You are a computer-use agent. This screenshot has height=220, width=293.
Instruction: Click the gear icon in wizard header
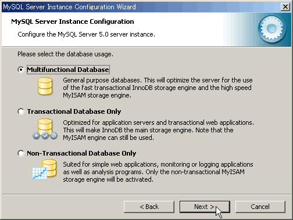click(271, 29)
